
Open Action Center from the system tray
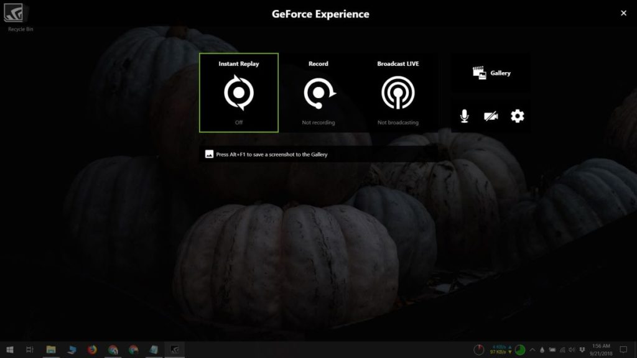point(623,349)
